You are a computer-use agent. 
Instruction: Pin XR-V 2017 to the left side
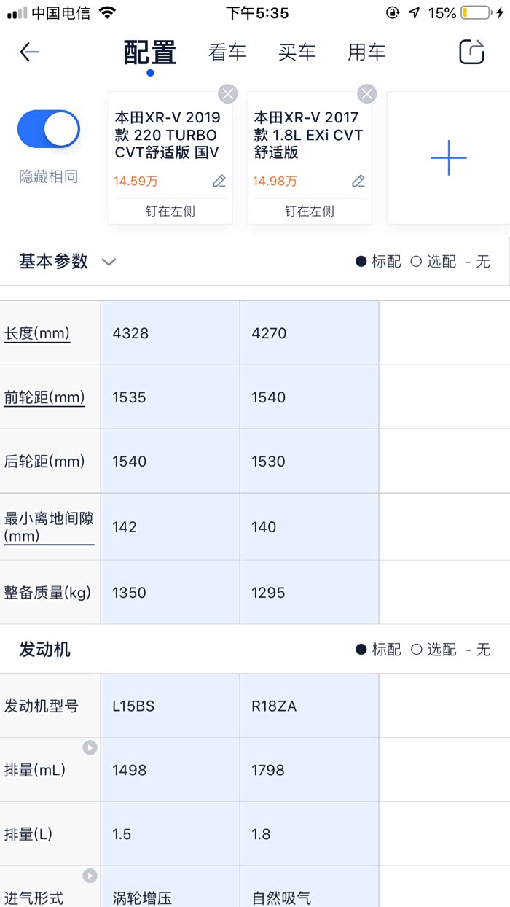310,211
